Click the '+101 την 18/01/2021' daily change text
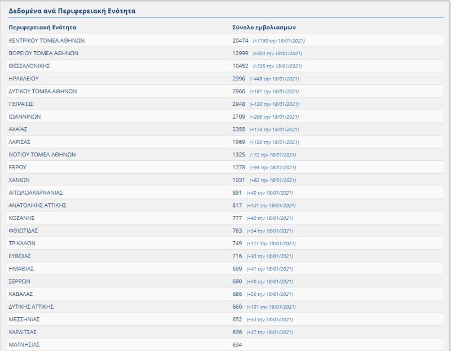This screenshot has height=351, width=451. point(271,307)
